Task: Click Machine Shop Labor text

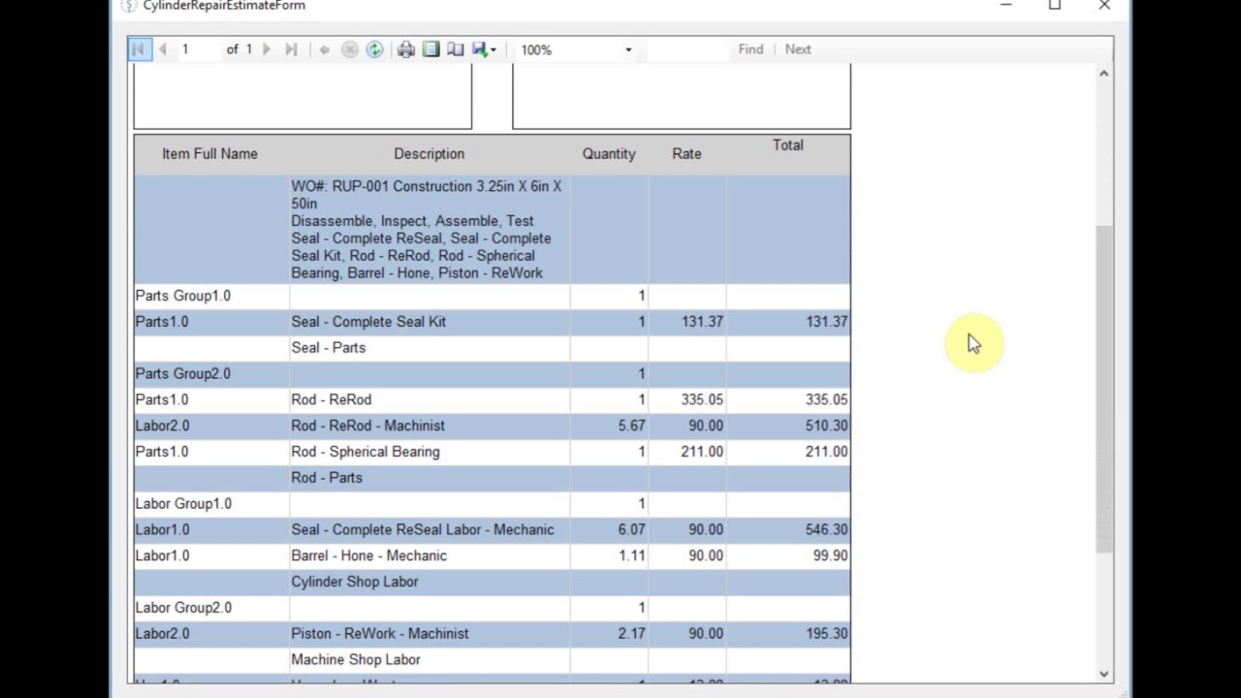Action: 356,660
